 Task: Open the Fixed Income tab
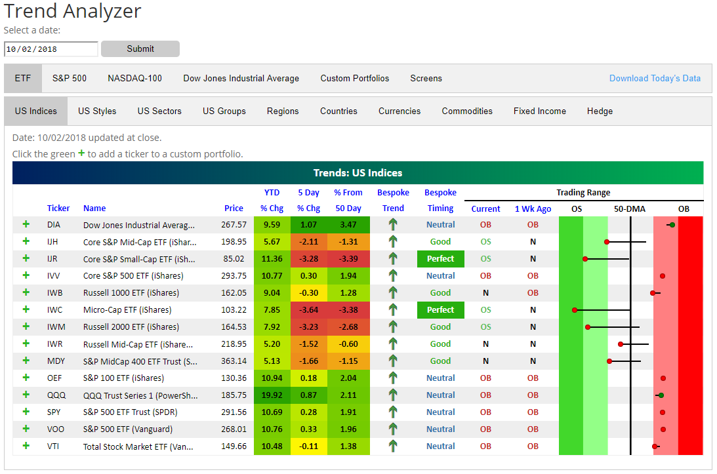pyautogui.click(x=539, y=111)
